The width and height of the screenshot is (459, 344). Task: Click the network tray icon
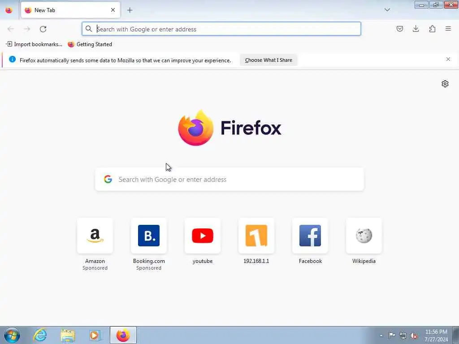point(403,335)
